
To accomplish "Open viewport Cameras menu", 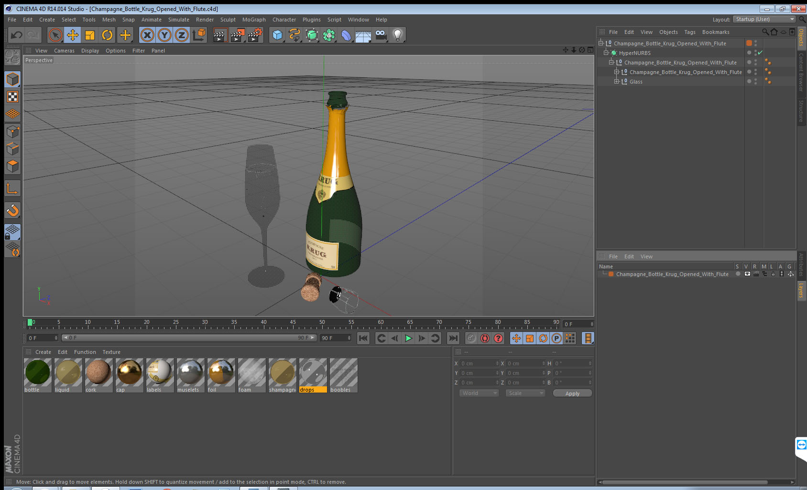I will coord(64,51).
